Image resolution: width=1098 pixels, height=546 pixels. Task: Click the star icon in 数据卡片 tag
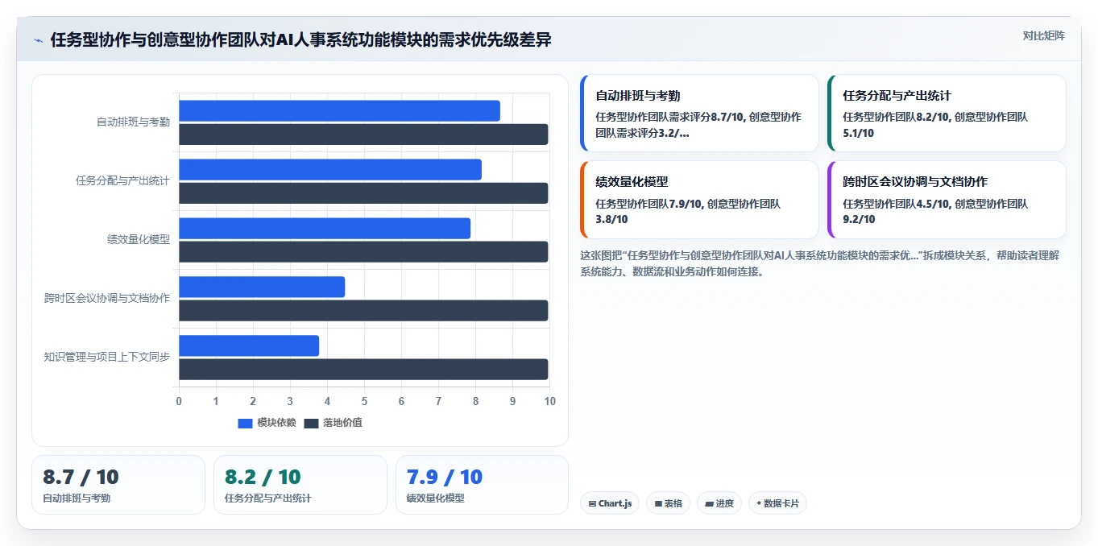pos(759,504)
